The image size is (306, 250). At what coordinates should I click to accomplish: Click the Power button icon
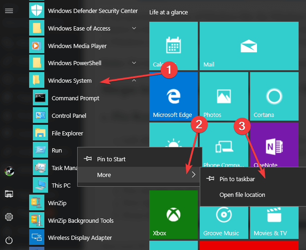tap(9, 240)
